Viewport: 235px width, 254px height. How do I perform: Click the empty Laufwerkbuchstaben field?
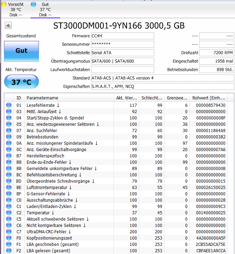(x=123, y=70)
